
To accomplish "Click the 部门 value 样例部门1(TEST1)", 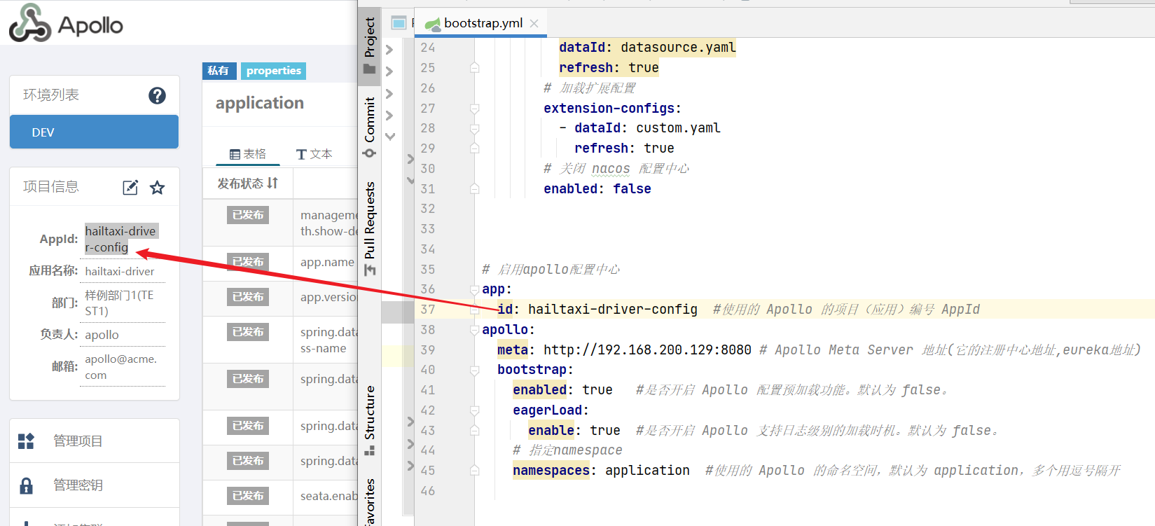I will tap(119, 303).
